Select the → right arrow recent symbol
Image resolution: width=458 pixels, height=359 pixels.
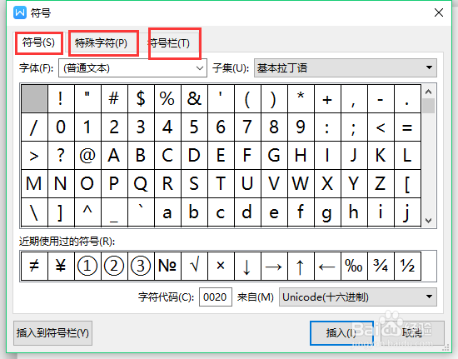pos(274,266)
